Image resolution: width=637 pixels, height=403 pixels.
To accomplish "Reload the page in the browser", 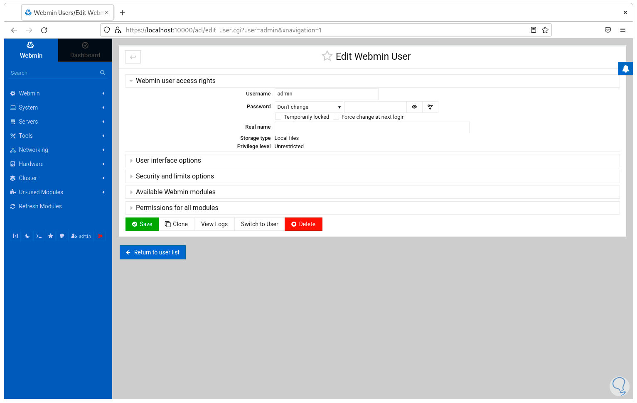I will tap(44, 30).
